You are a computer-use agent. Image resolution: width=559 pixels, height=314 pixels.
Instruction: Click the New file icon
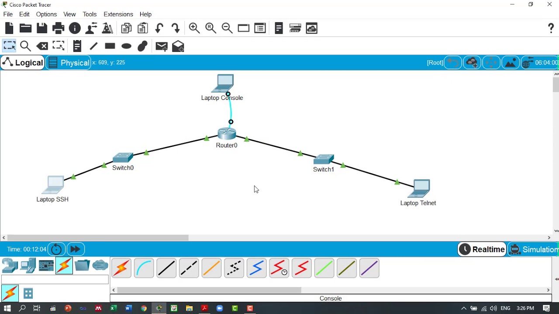pos(9,28)
